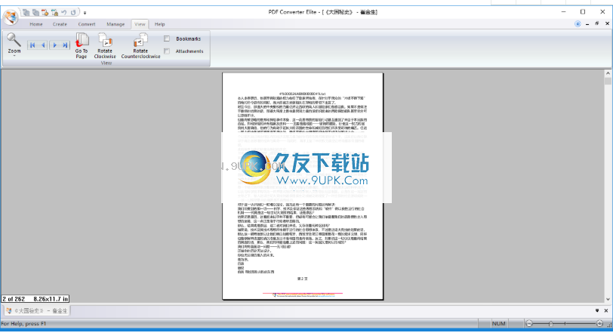This screenshot has width=613, height=336.
Task: Click the blue ribbon style icon near window controls
Action: (578, 24)
